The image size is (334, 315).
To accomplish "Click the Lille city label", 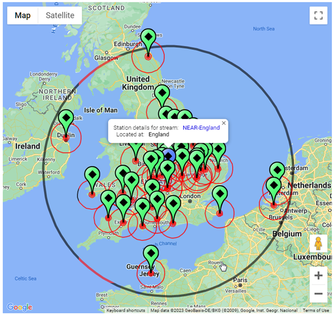I will point(261,229).
